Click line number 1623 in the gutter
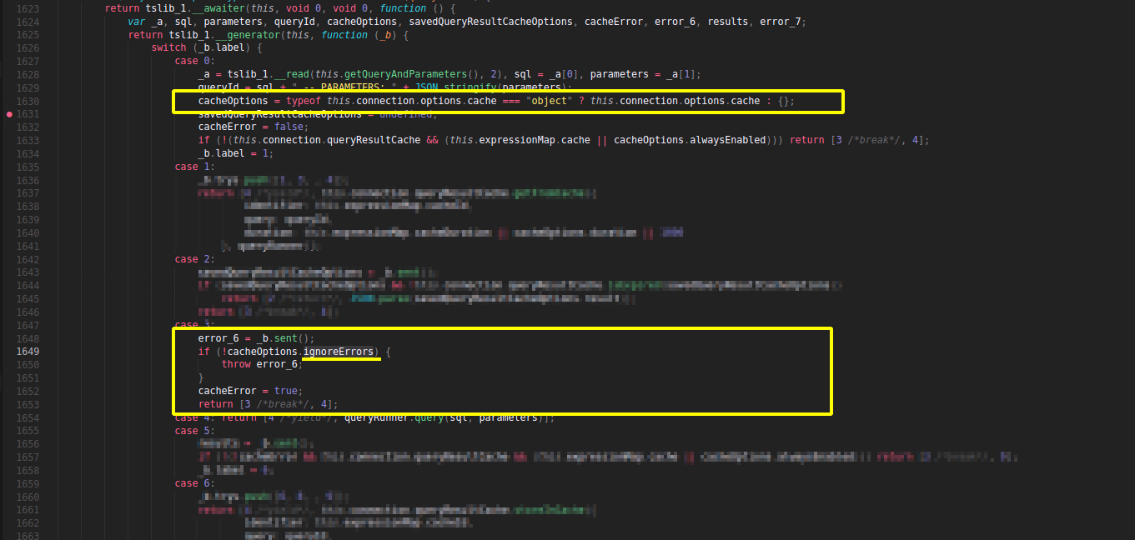Viewport: 1135px width, 540px height. point(28,8)
